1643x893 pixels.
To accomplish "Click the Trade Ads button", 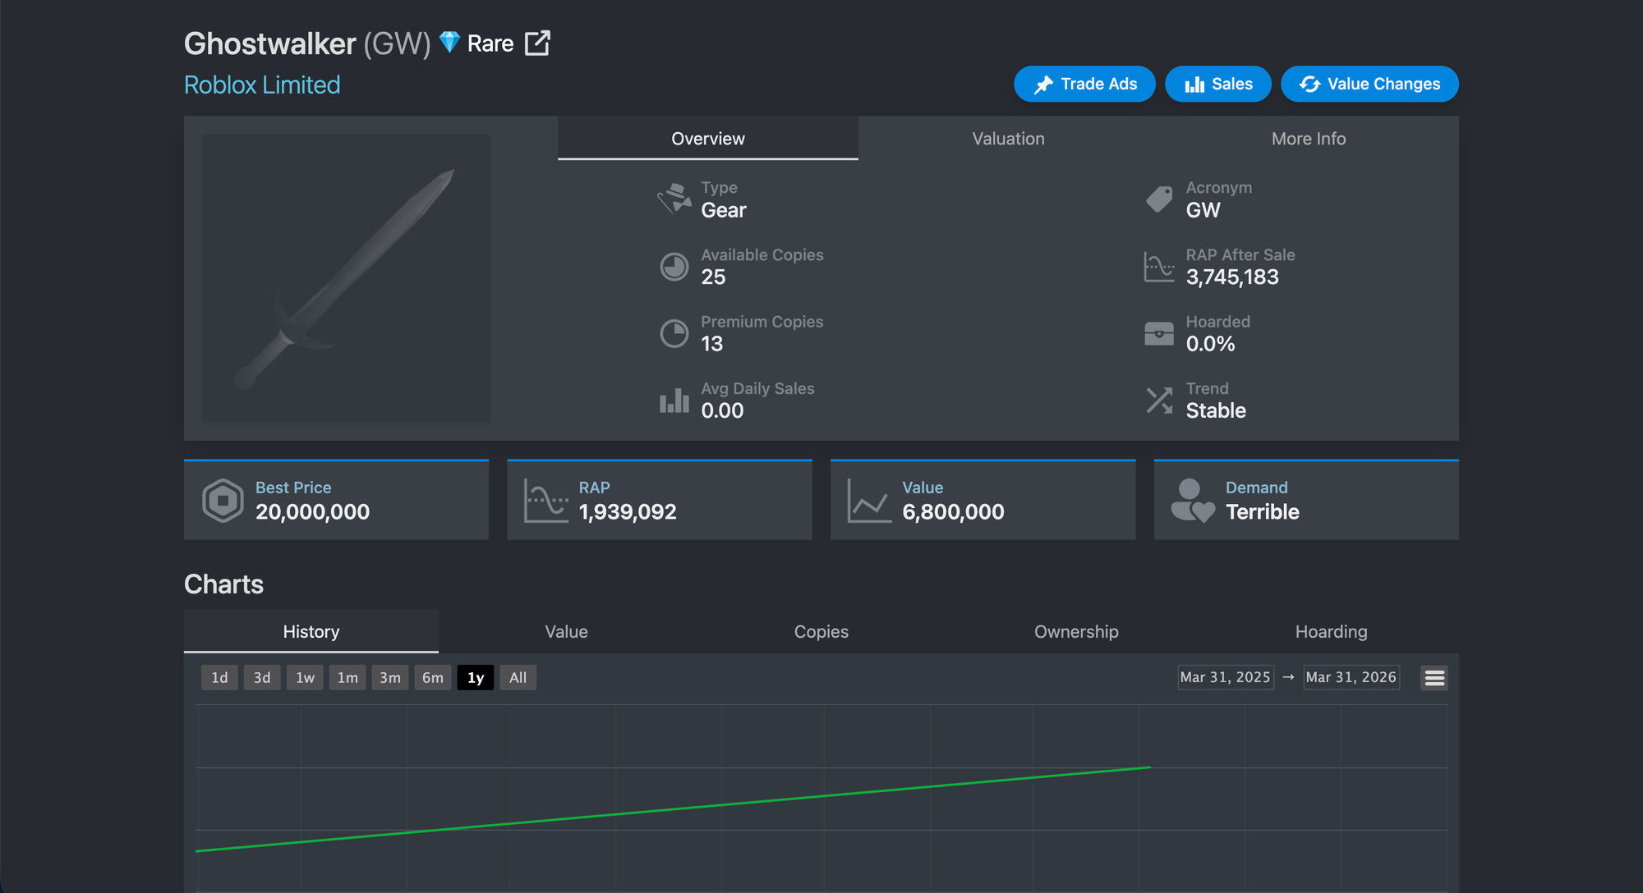I will (1084, 85).
